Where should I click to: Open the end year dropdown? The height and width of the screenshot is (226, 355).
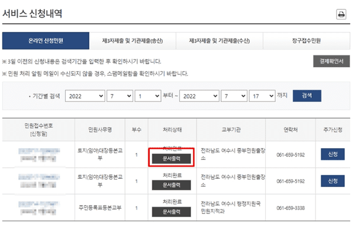[x=199, y=96]
